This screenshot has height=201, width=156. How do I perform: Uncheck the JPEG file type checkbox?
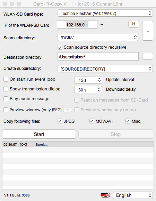point(60,121)
